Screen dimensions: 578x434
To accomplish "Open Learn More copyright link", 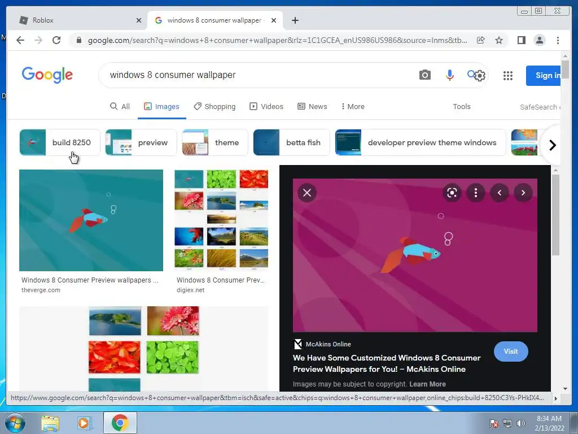I will 427,384.
